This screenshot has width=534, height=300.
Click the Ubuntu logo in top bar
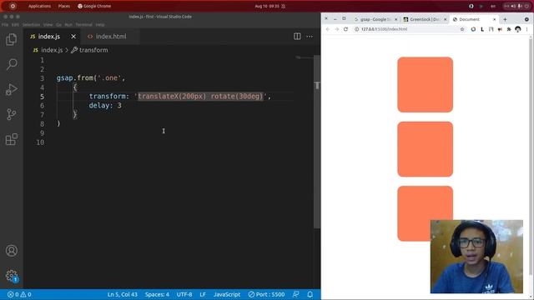(13, 6)
